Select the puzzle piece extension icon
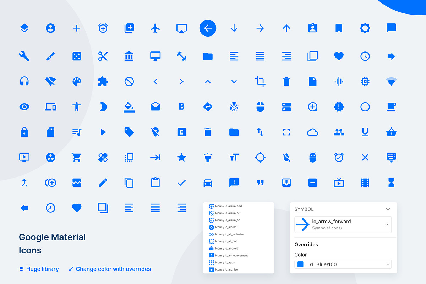The height and width of the screenshot is (284, 426). pos(103,81)
